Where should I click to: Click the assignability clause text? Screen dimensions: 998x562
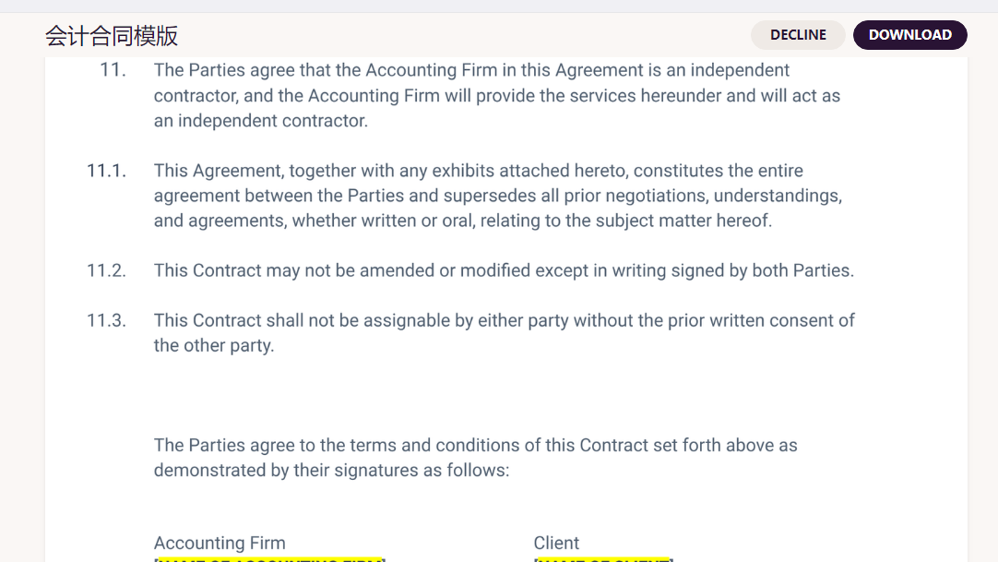pos(505,333)
